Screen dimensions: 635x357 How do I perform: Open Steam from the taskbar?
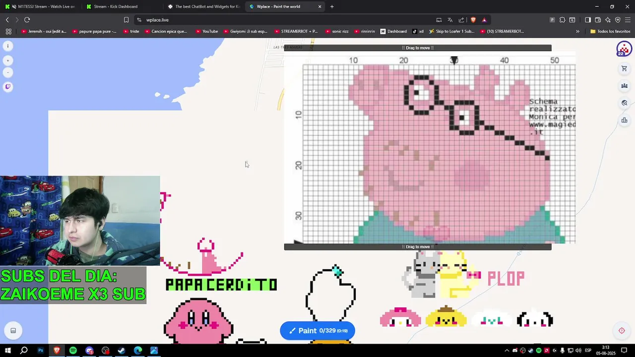[122, 351]
